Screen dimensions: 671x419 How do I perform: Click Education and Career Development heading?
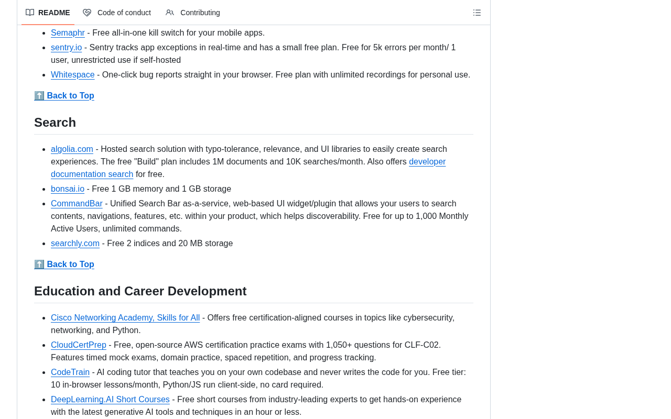pos(140,291)
